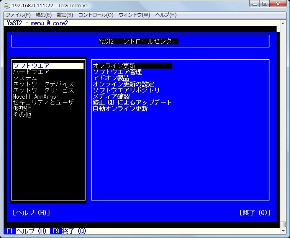Open the 設定(S) menu
This screenshot has width=290, height=238.
(65, 15)
